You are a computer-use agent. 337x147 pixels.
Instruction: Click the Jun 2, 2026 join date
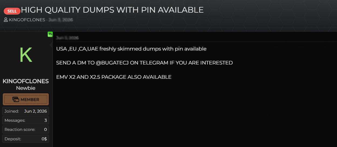pyautogui.click(x=36, y=111)
